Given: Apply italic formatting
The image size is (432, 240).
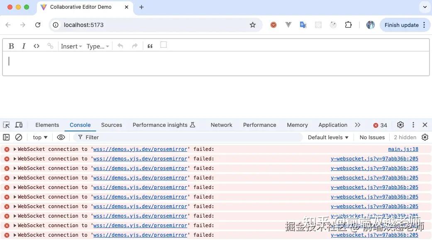Looking at the screenshot, I should (24, 46).
